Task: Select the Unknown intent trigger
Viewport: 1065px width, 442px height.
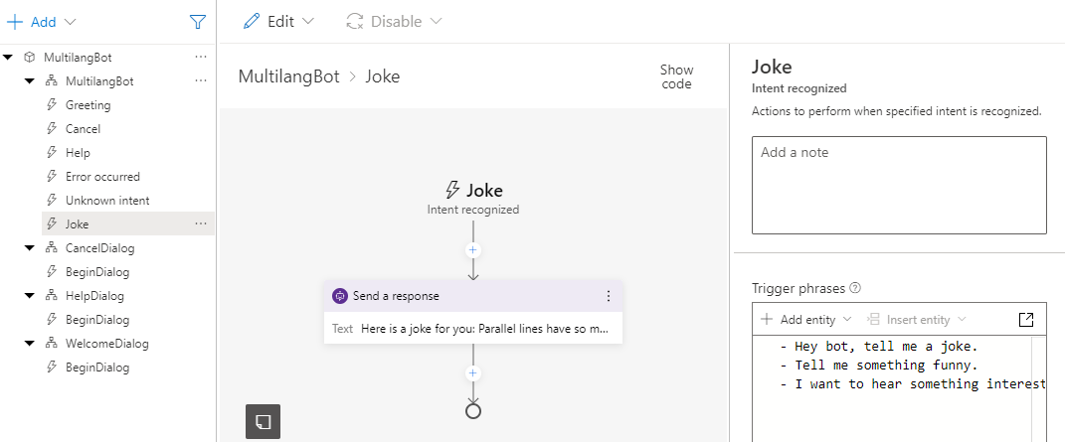Action: [107, 201]
